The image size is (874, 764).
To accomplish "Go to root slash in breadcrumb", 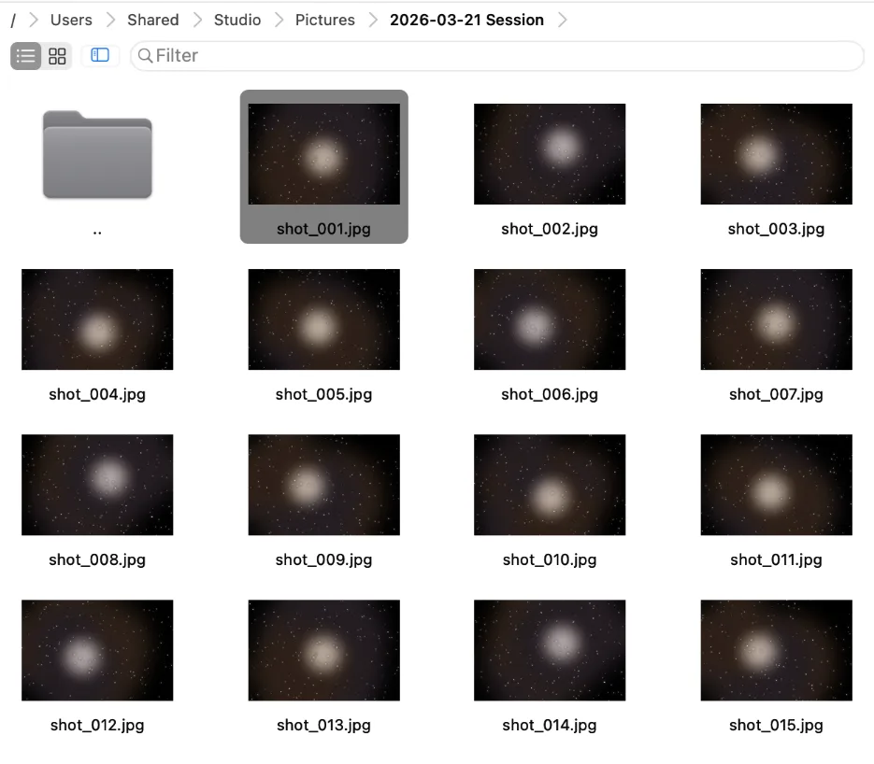I will 13,21.
